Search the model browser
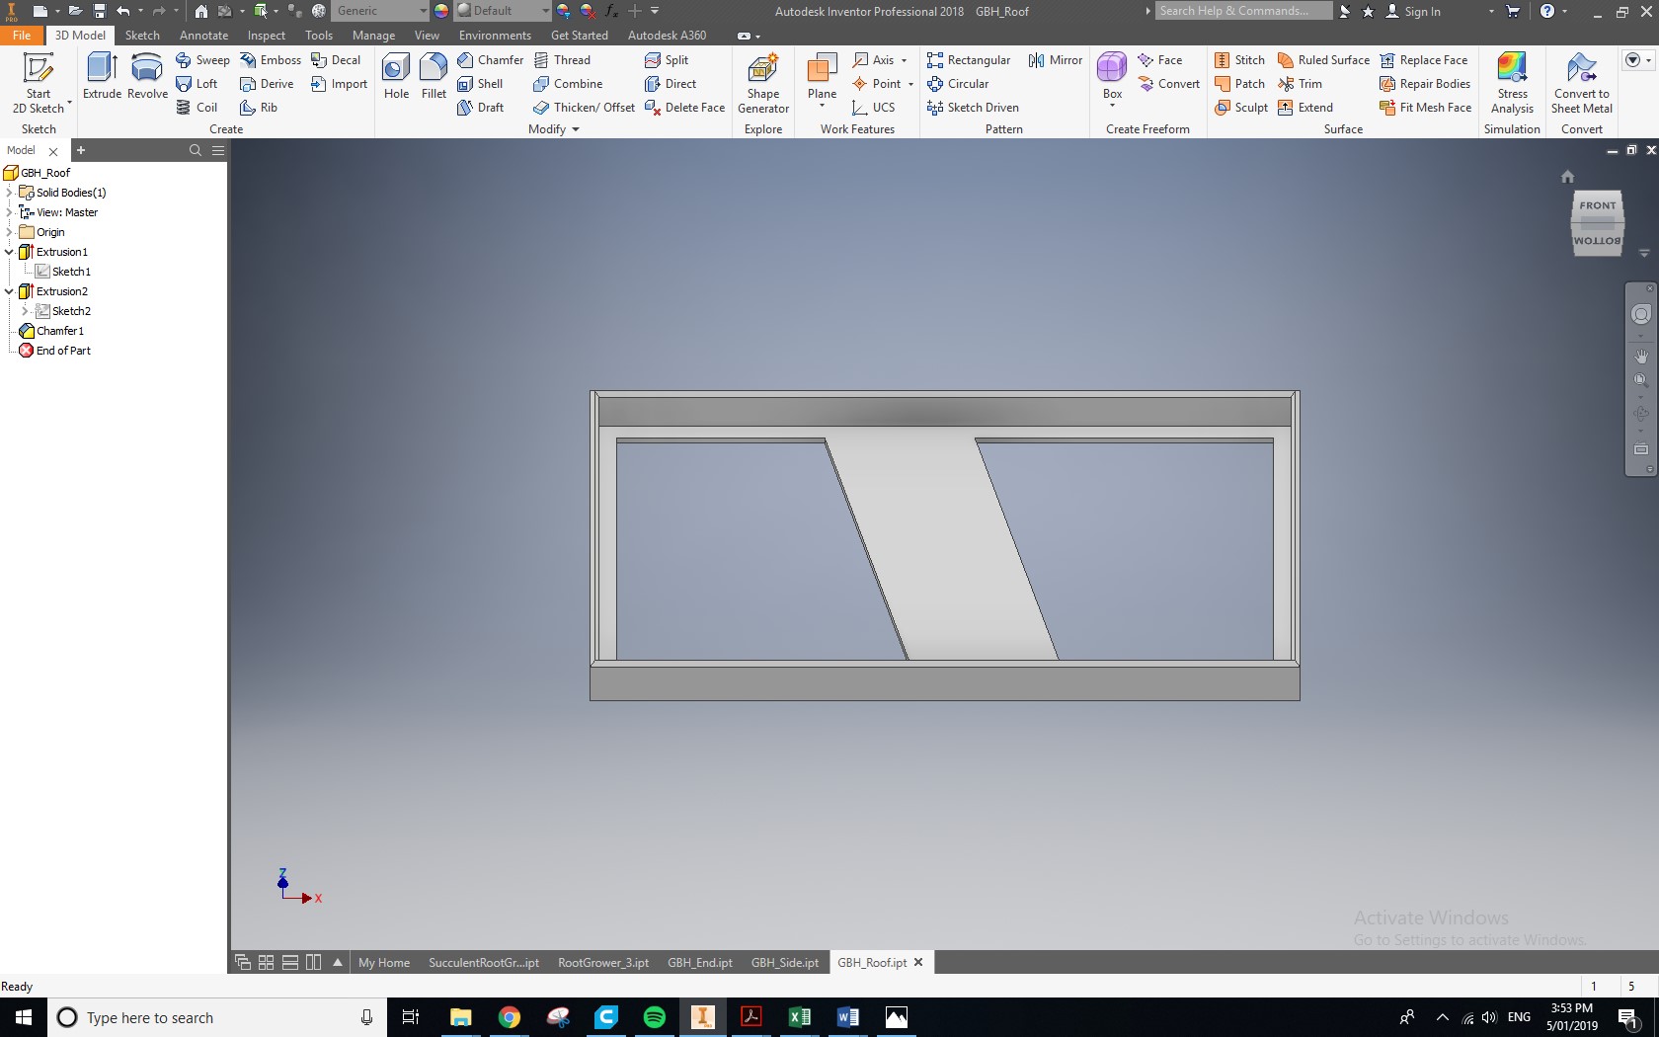This screenshot has width=1659, height=1037. 196,150
